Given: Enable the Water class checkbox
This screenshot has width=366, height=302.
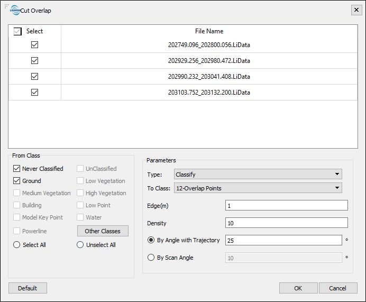Looking at the screenshot, I should coord(80,217).
